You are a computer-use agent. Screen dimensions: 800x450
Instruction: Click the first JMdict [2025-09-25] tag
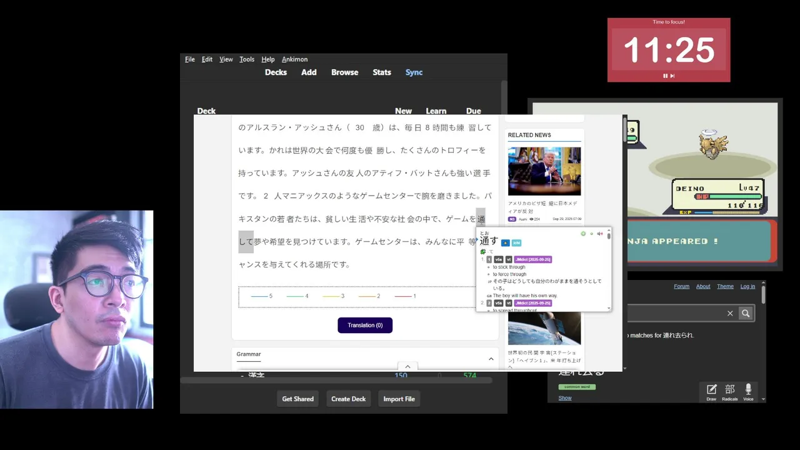click(532, 259)
